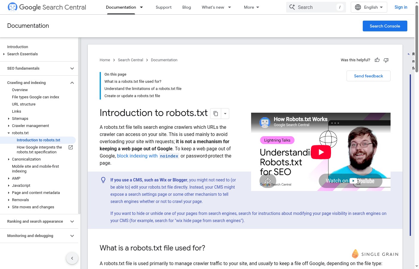Click the video share arrow icon

pos(268,181)
